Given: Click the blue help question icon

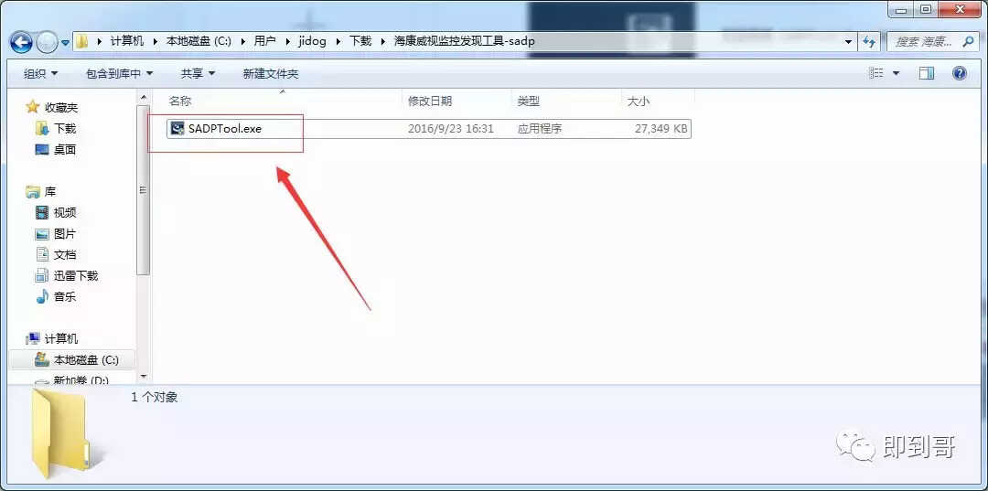Looking at the screenshot, I should coord(960,74).
